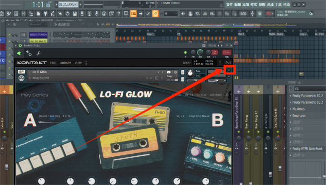326x185 pixels.
Task: Adjust the green-ringed volume knob in wrapper
Action: pos(200,53)
